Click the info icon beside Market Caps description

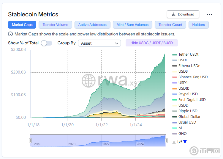pos(10,34)
